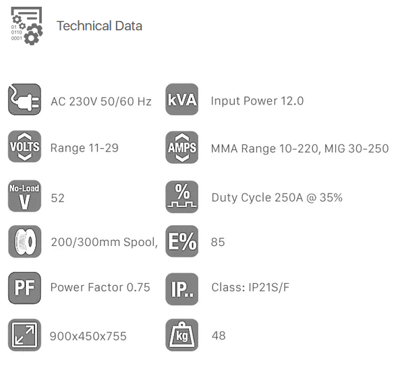
Task: Click the E% efficiency icon
Action: coord(182,241)
